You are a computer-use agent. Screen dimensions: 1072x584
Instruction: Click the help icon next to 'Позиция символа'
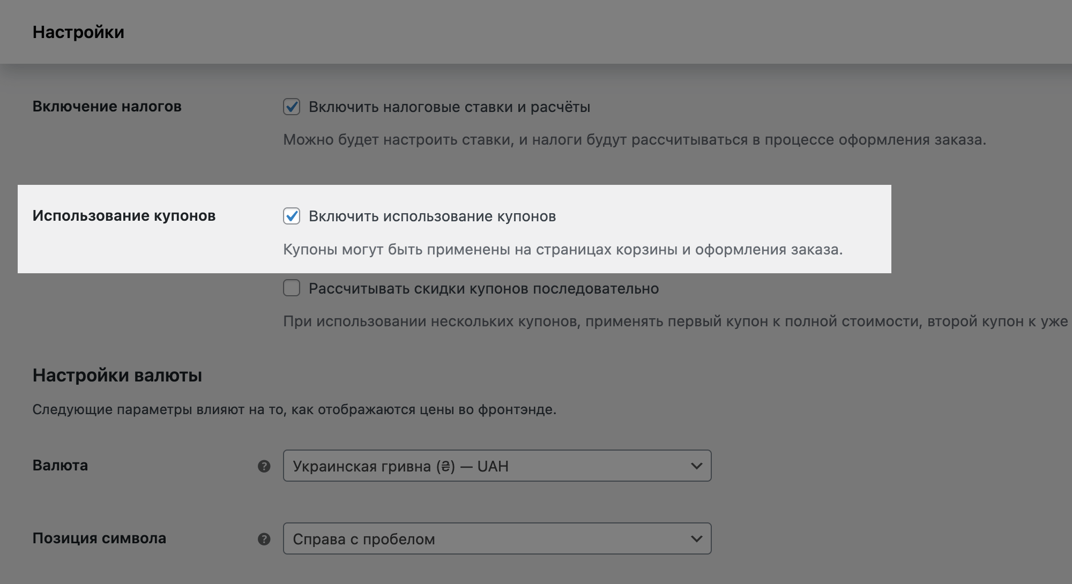click(264, 539)
